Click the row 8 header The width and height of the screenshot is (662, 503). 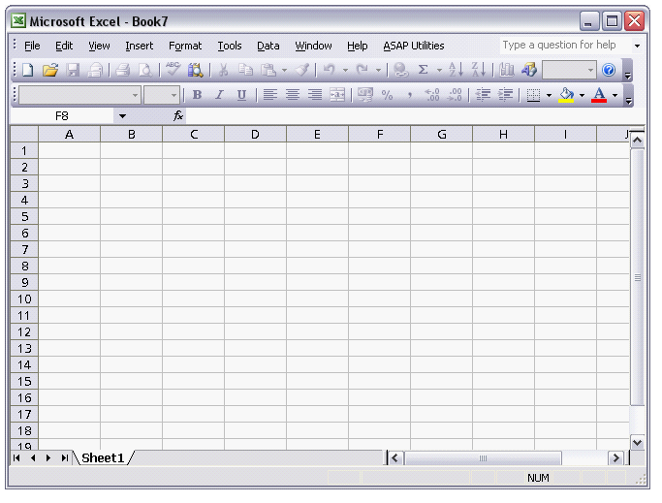[x=24, y=267]
